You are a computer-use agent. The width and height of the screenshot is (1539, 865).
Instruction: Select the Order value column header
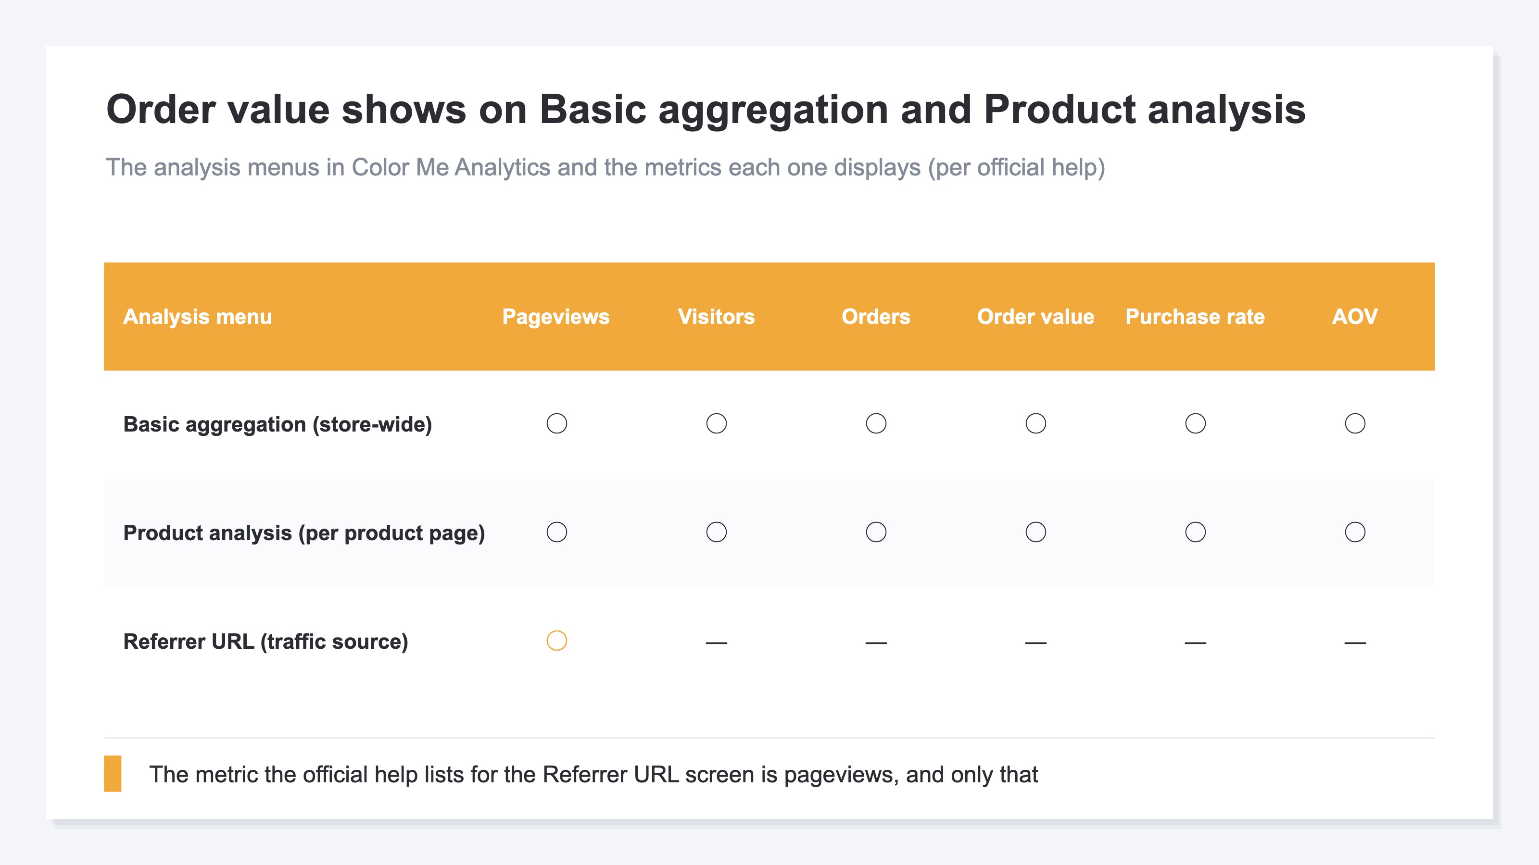click(1035, 316)
